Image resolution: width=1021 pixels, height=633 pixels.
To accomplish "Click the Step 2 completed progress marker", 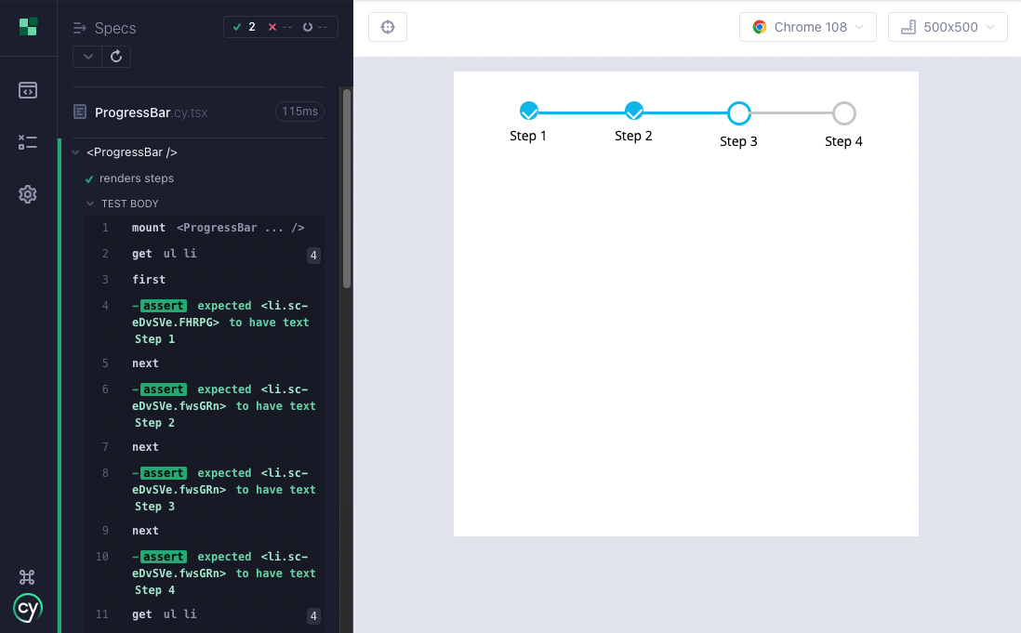I will (x=634, y=112).
